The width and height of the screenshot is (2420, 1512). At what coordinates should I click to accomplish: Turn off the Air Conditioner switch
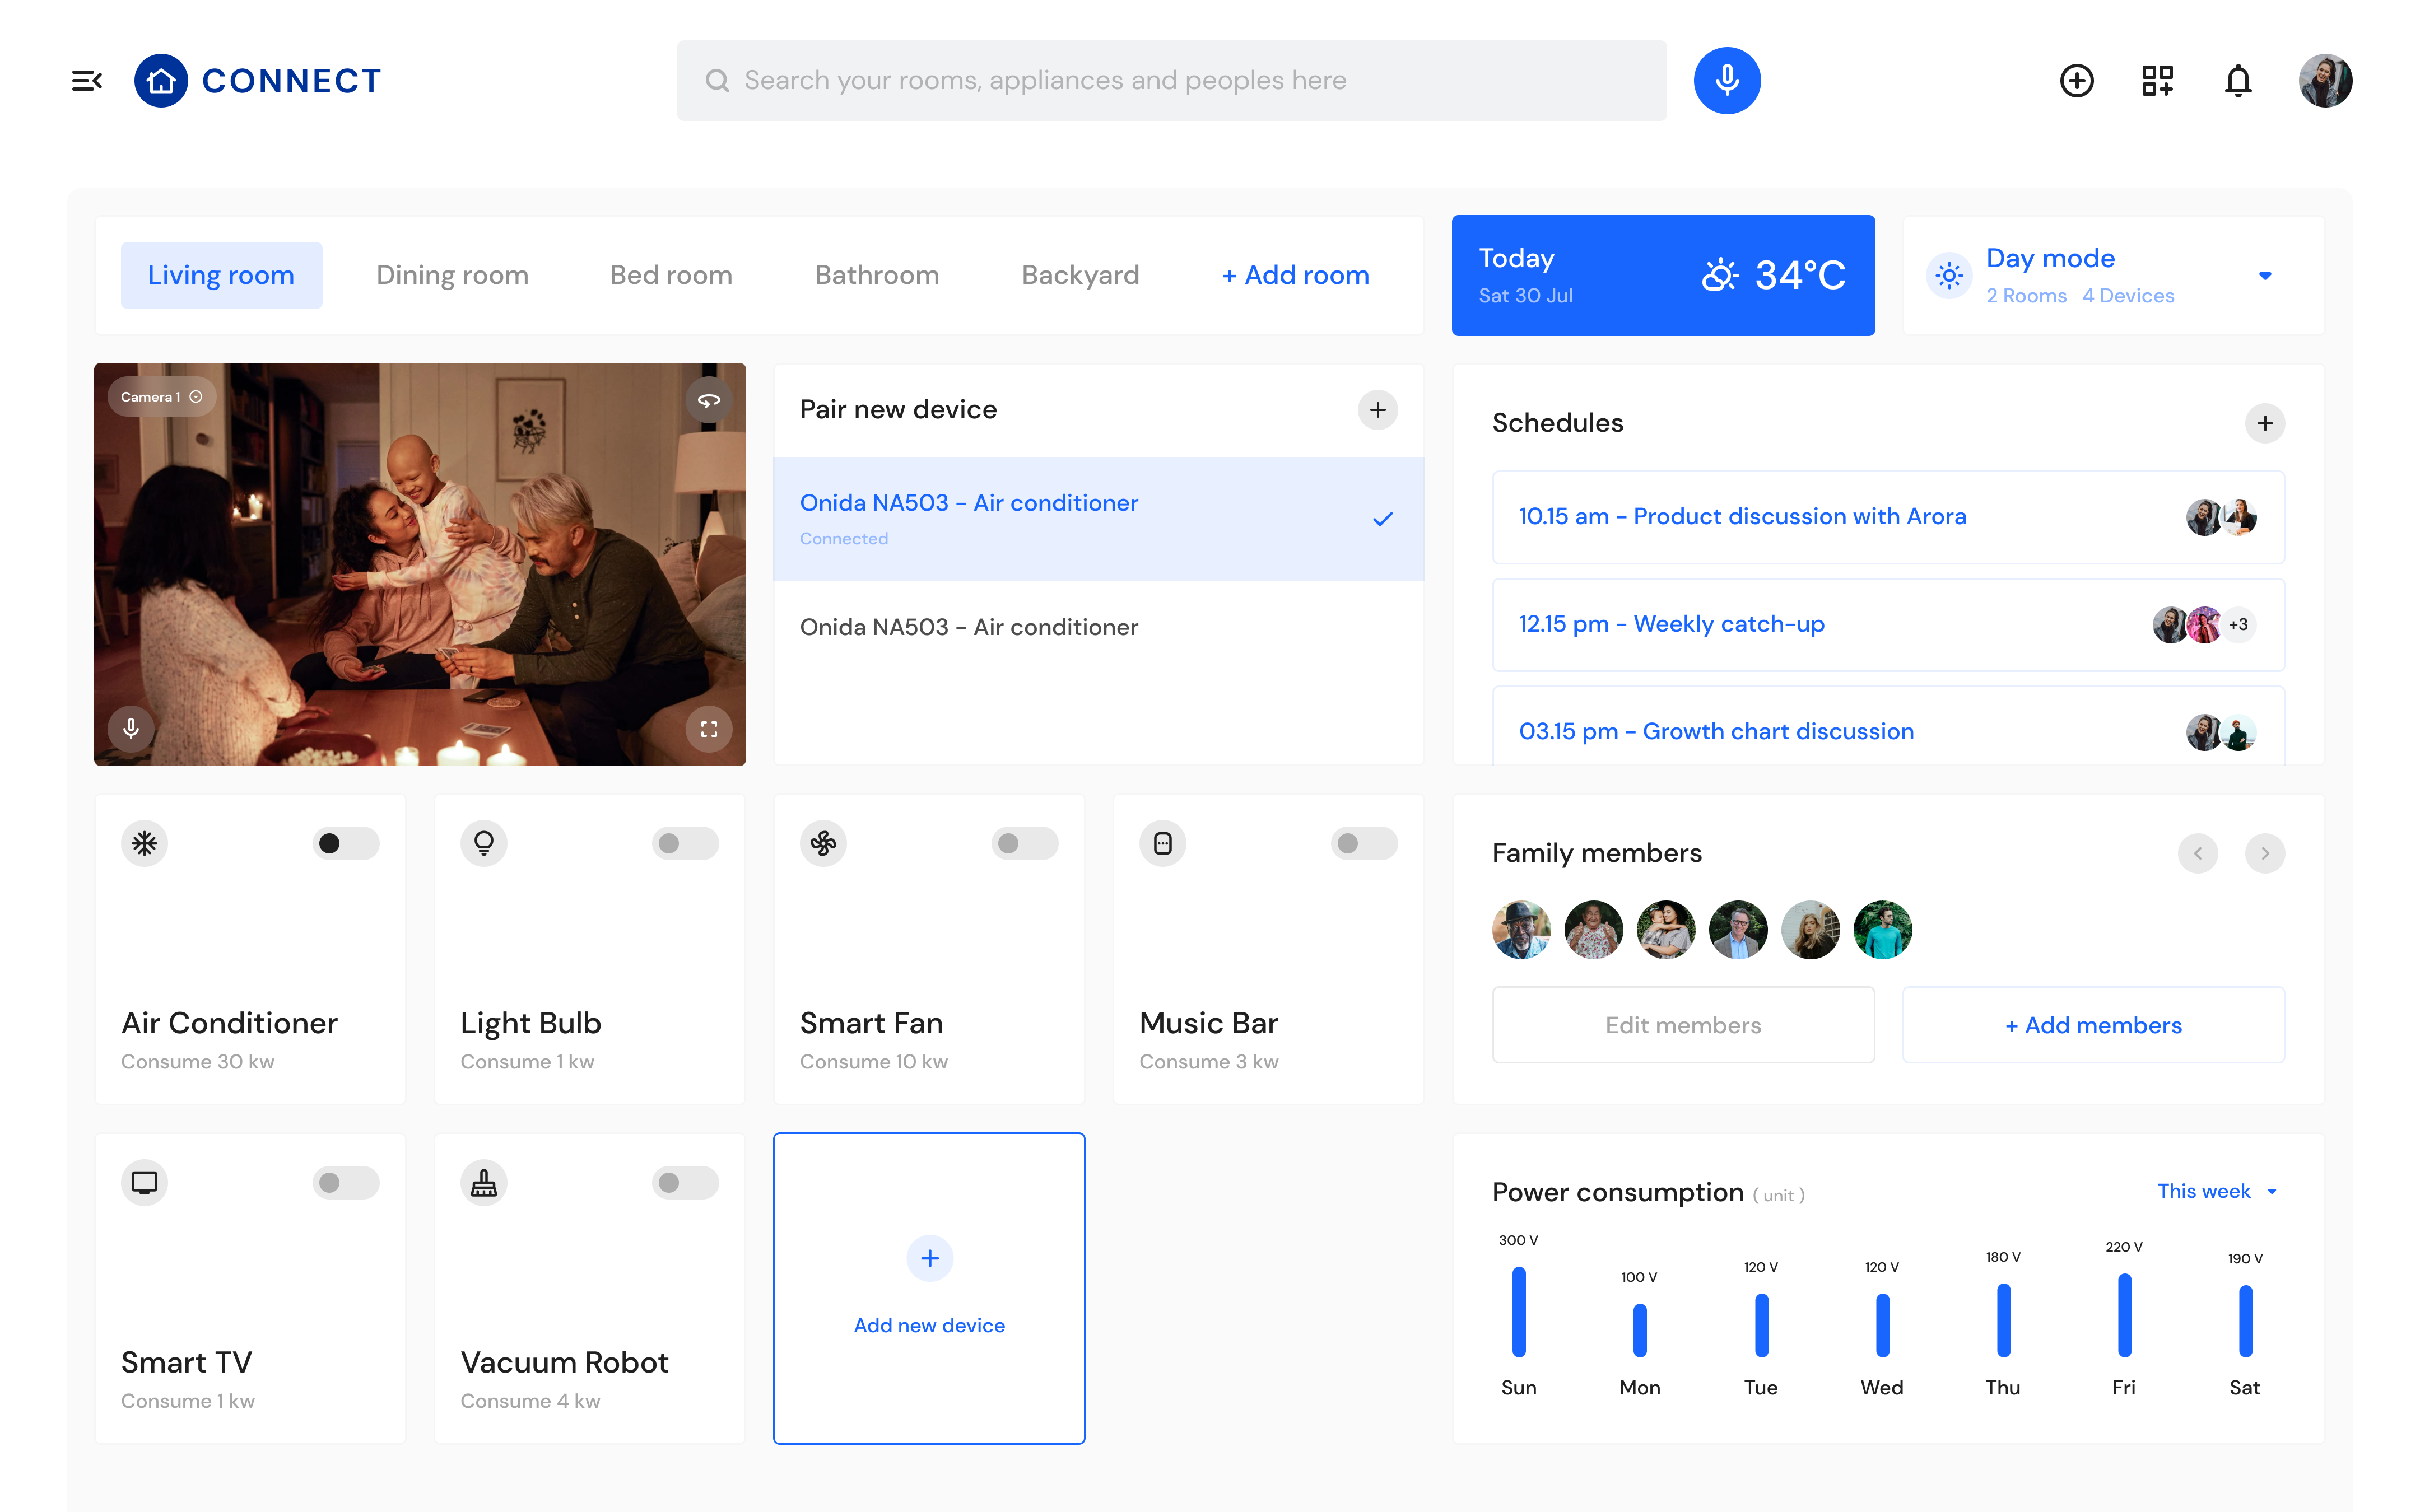point(345,843)
